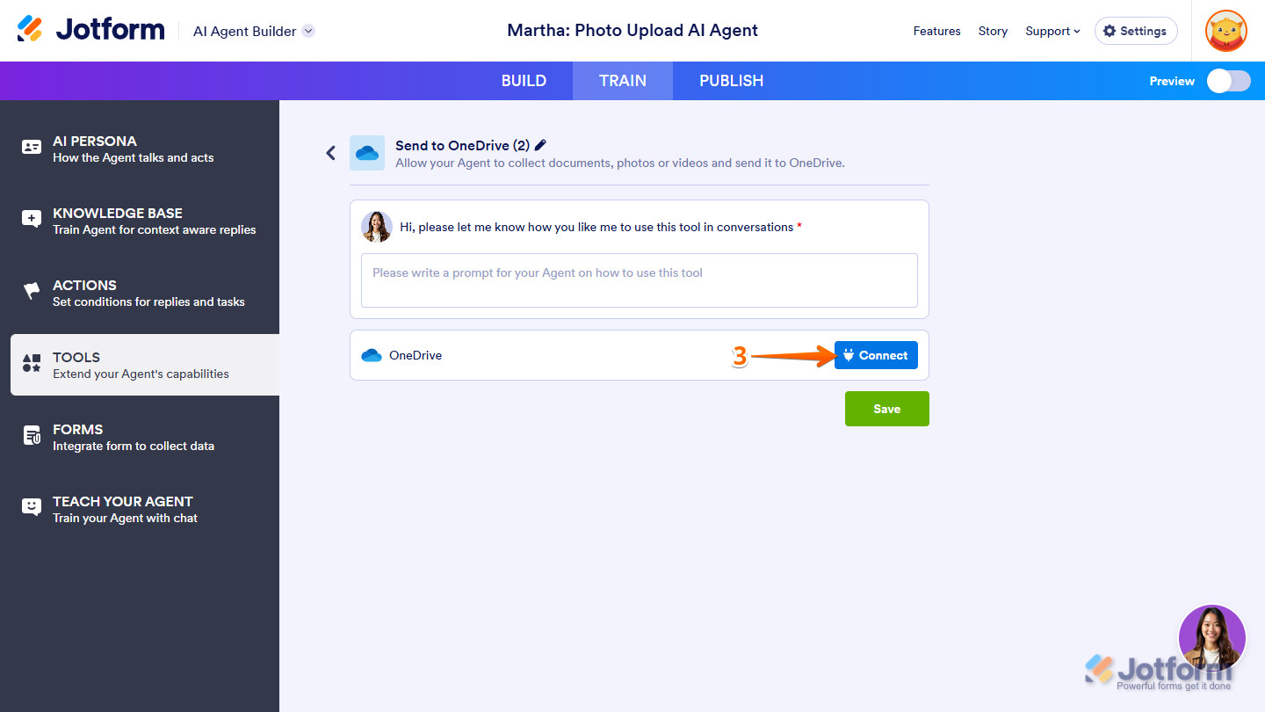Screen dimensions: 1265x712
Task: Open the Settings button
Action: pos(1136,31)
